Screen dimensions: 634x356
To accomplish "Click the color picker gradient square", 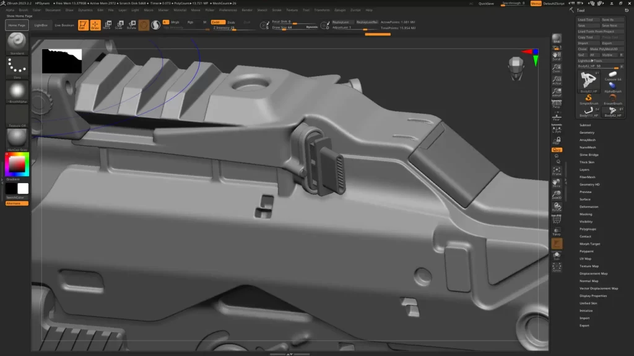I will pyautogui.click(x=17, y=164).
